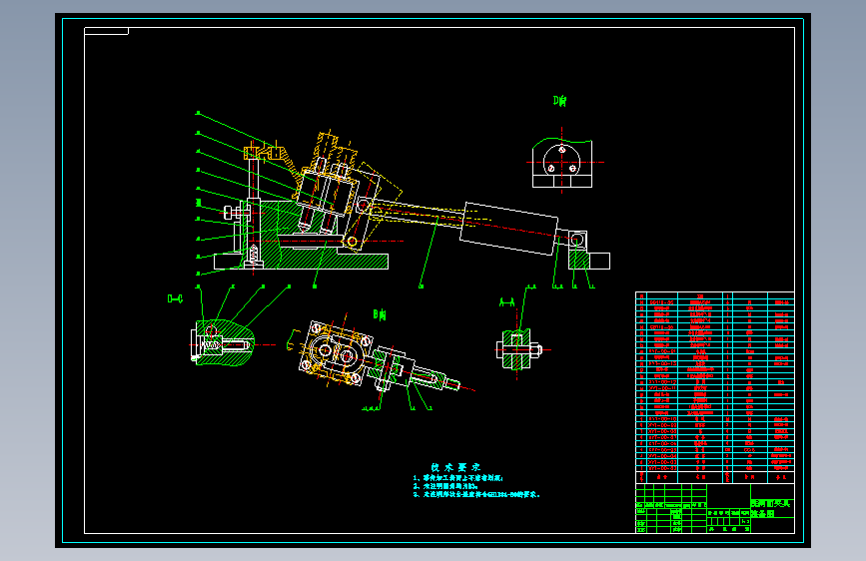Select technical requirement line 1
866x561 pixels.
pyautogui.click(x=457, y=478)
